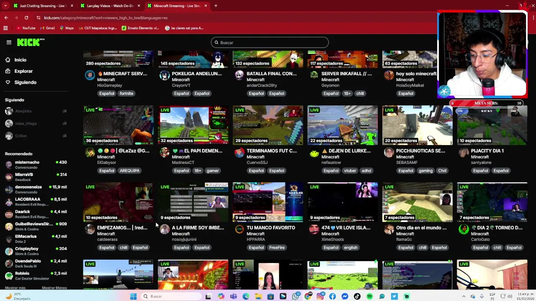Open Facebook from the taskbar
The height and width of the screenshot is (301, 536).
click(x=332, y=296)
